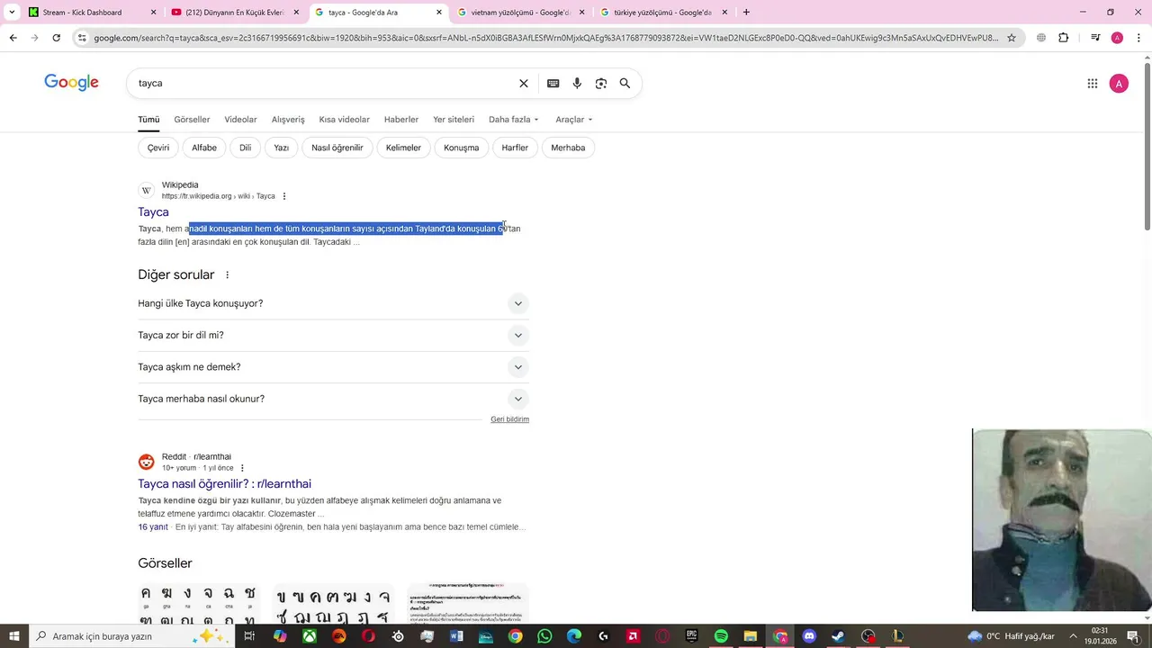Open Steam from the taskbar
The height and width of the screenshot is (648, 1152).
pyautogui.click(x=838, y=636)
